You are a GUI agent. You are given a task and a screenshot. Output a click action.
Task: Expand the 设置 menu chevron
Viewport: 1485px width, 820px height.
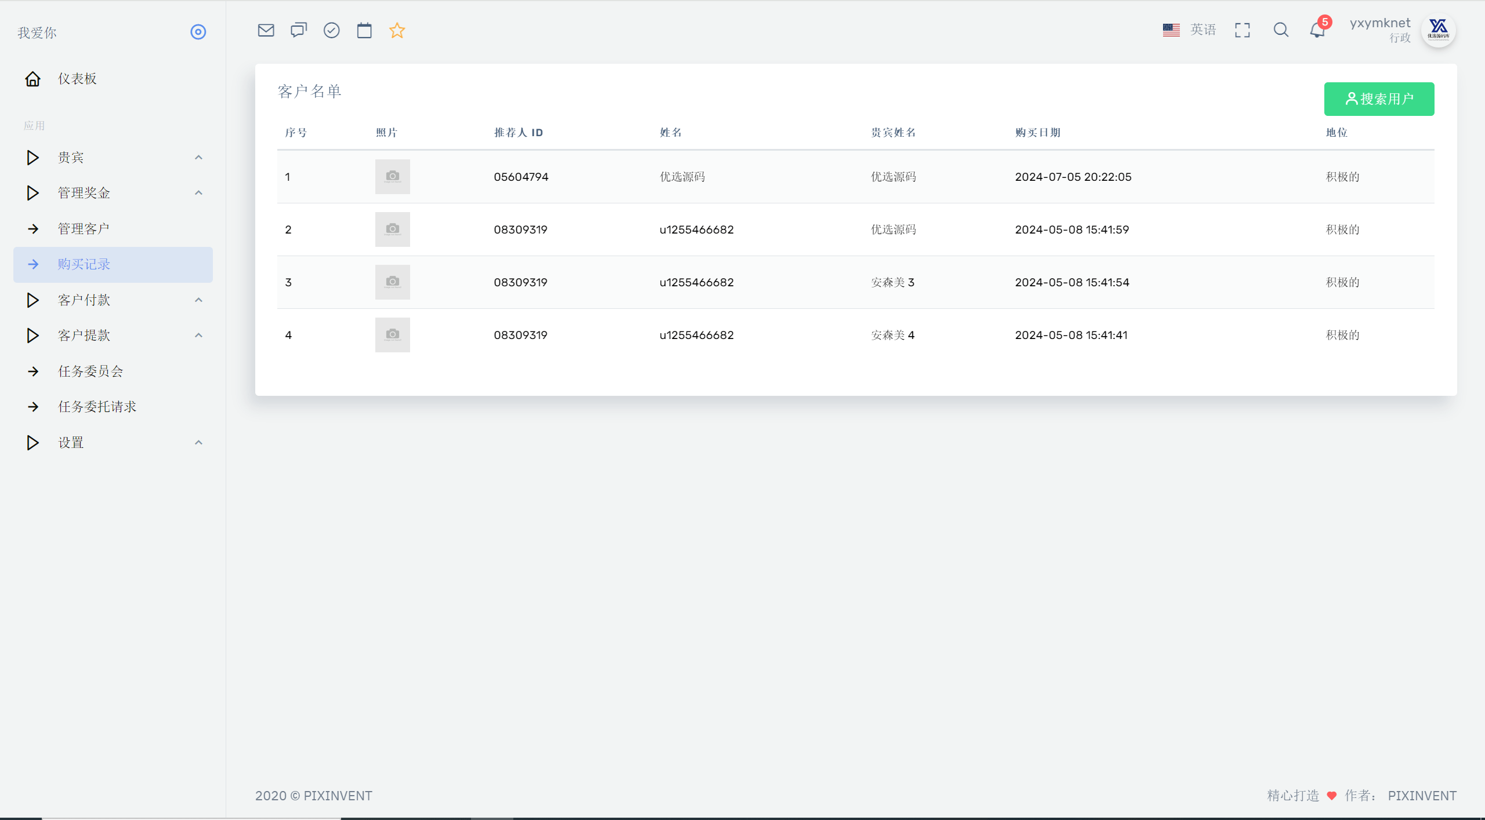click(x=198, y=443)
